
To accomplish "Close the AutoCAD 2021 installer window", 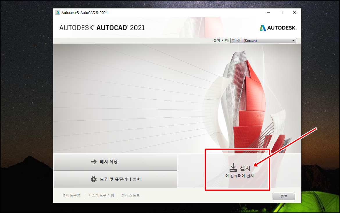I will click(294, 12).
